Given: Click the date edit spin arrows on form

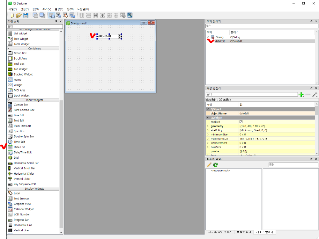Looking at the screenshot, I should 119,36.
